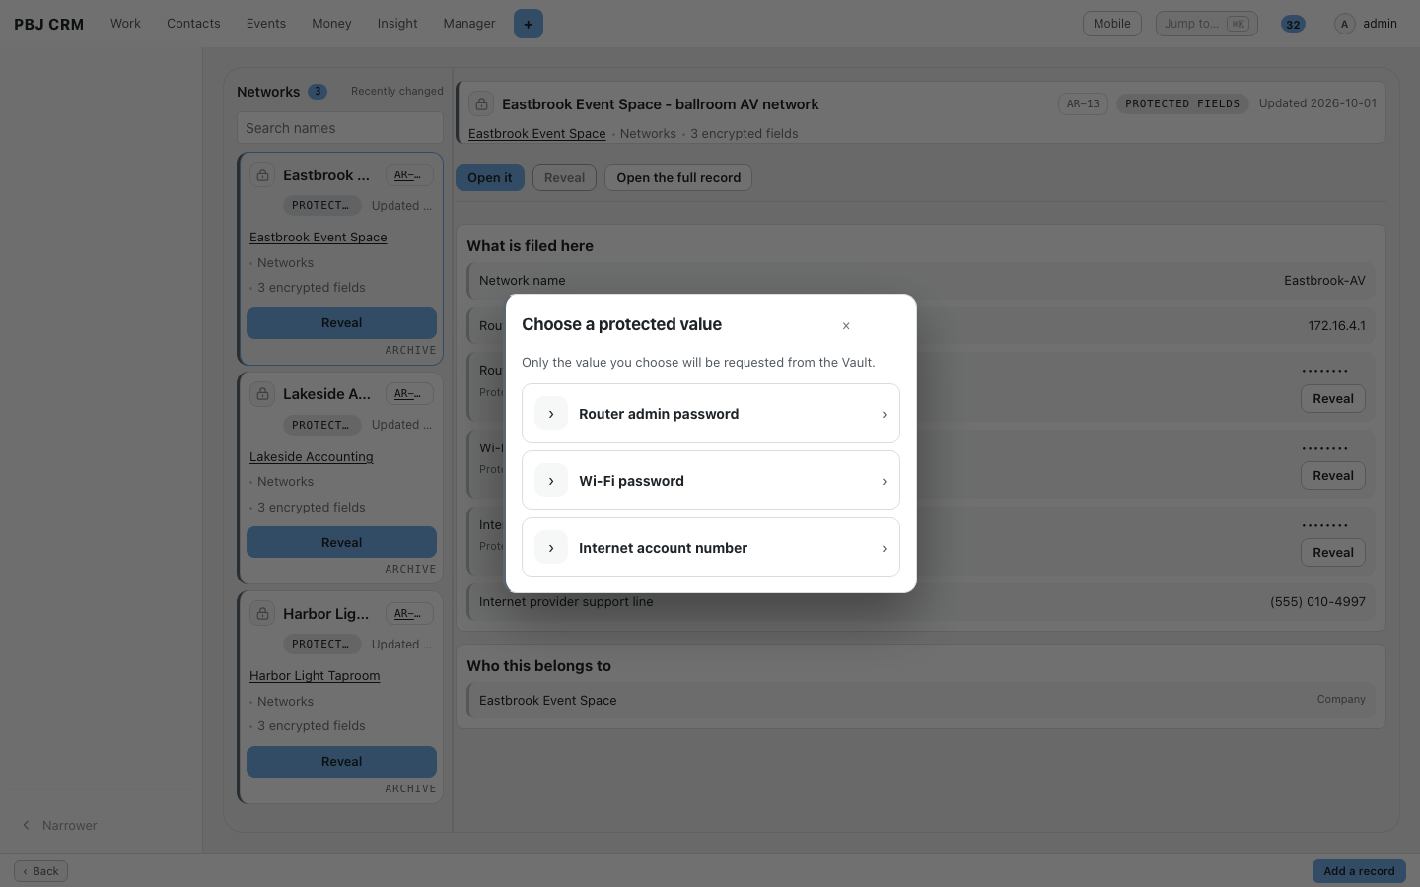Click lock icon in the record header
Viewport: 1420px width, 887px height.
click(481, 103)
